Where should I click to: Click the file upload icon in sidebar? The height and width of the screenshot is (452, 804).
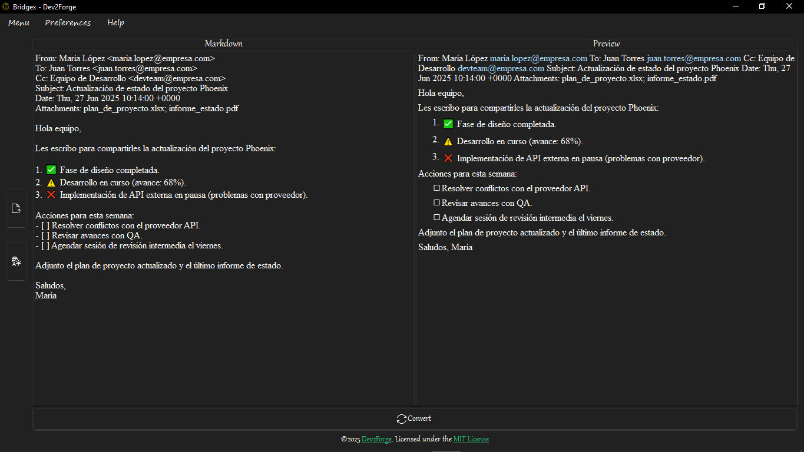[16, 208]
